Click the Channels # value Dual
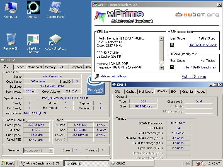The height and width of the screenshot is (167, 223). [x=199, y=101]
